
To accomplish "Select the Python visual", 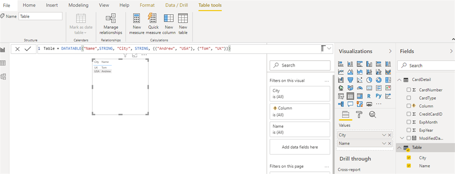I will pyautogui.click(x=379, y=96).
